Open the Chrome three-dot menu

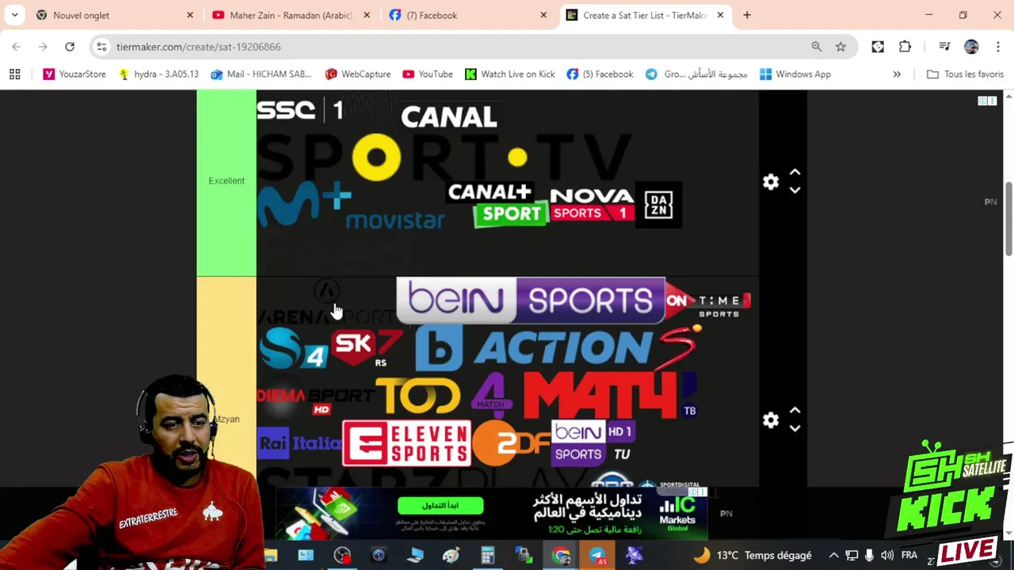[998, 47]
